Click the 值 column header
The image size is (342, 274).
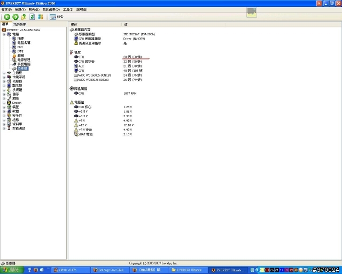click(x=174, y=25)
